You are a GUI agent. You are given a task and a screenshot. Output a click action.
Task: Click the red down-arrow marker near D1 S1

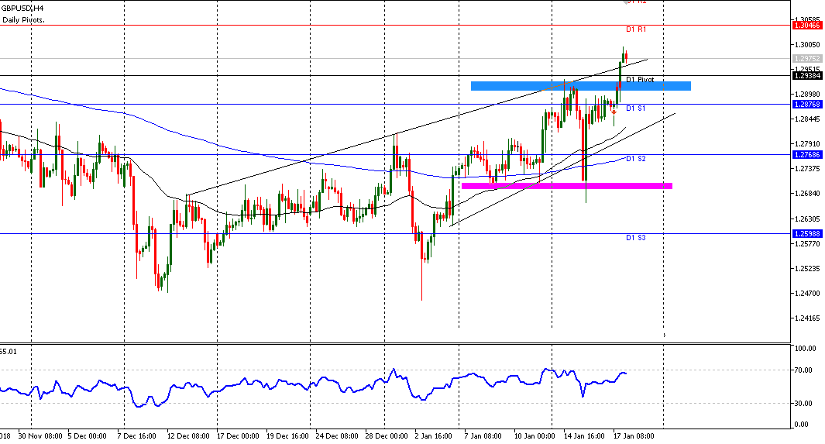coord(614,112)
